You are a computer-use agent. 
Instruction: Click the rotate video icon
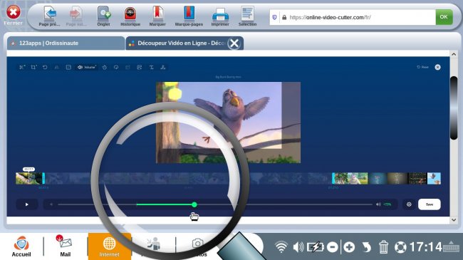click(x=45, y=68)
